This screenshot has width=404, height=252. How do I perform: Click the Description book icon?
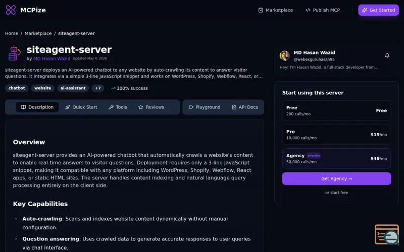pos(23,107)
